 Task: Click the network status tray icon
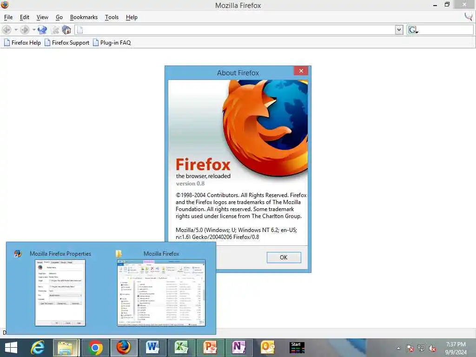coord(421,348)
